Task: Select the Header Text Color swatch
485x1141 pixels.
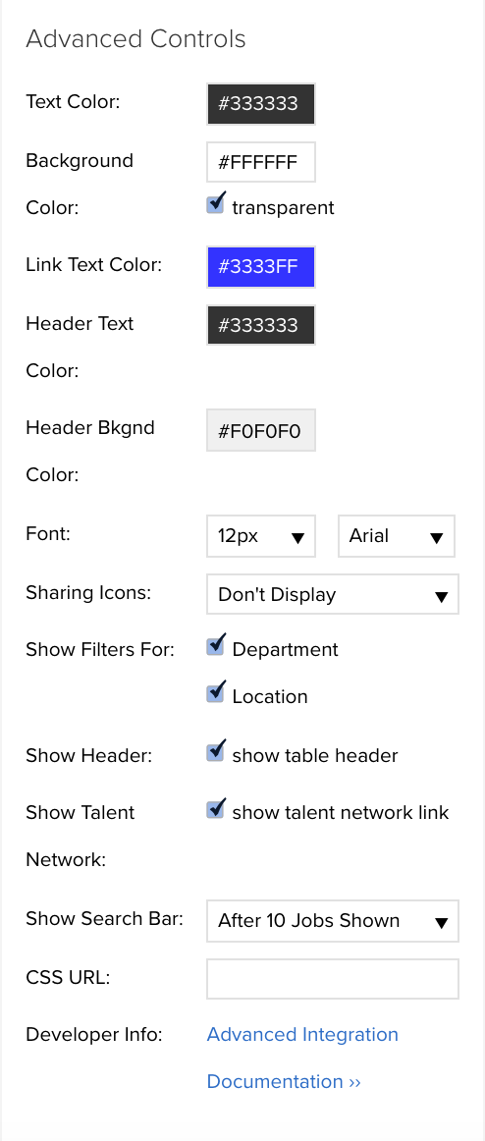Action: click(261, 325)
